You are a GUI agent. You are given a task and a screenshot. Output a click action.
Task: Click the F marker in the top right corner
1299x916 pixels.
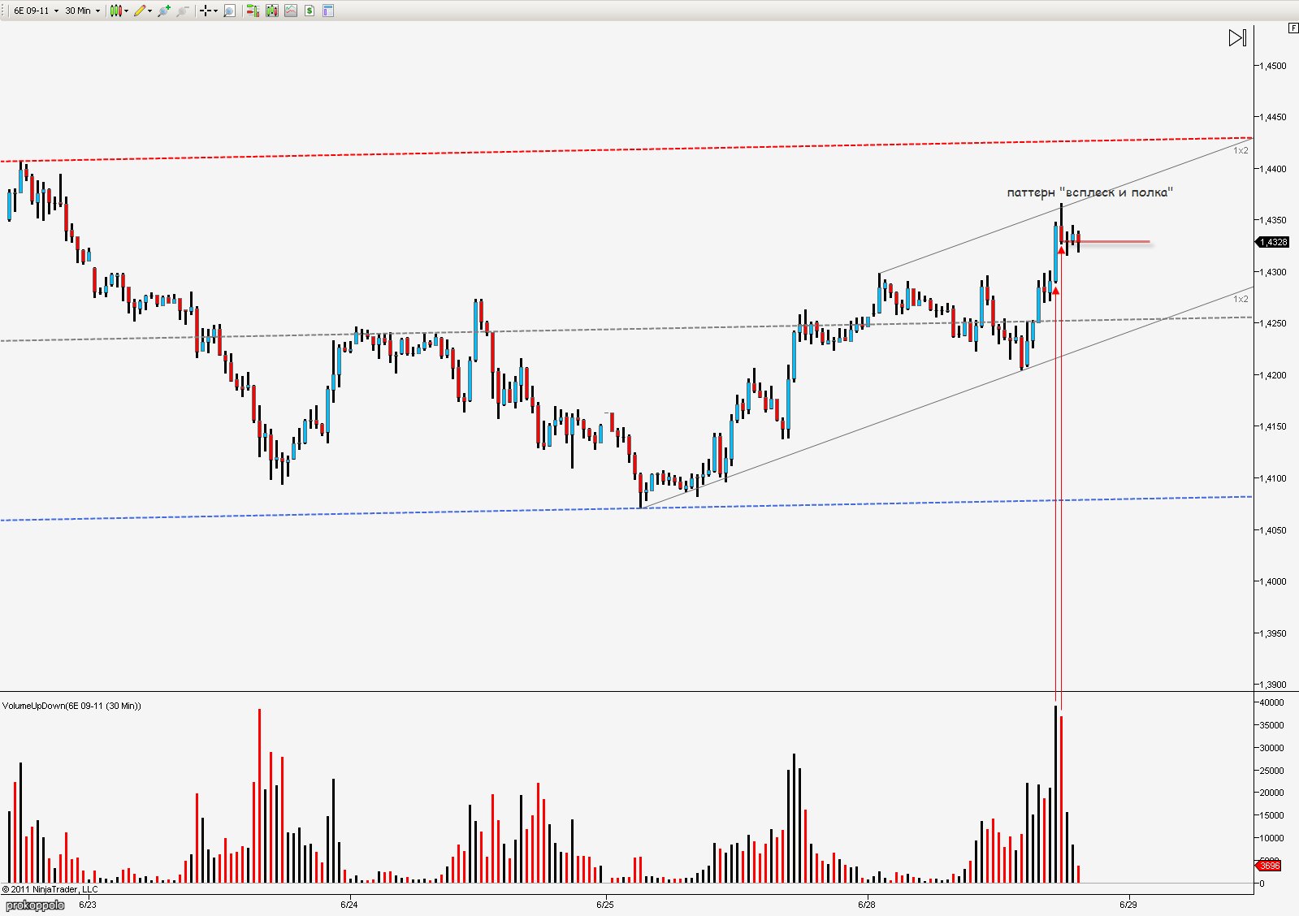(1293, 28)
